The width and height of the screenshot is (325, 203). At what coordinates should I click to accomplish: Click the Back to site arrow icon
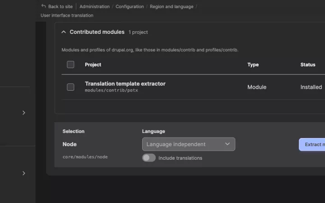tap(43, 6)
